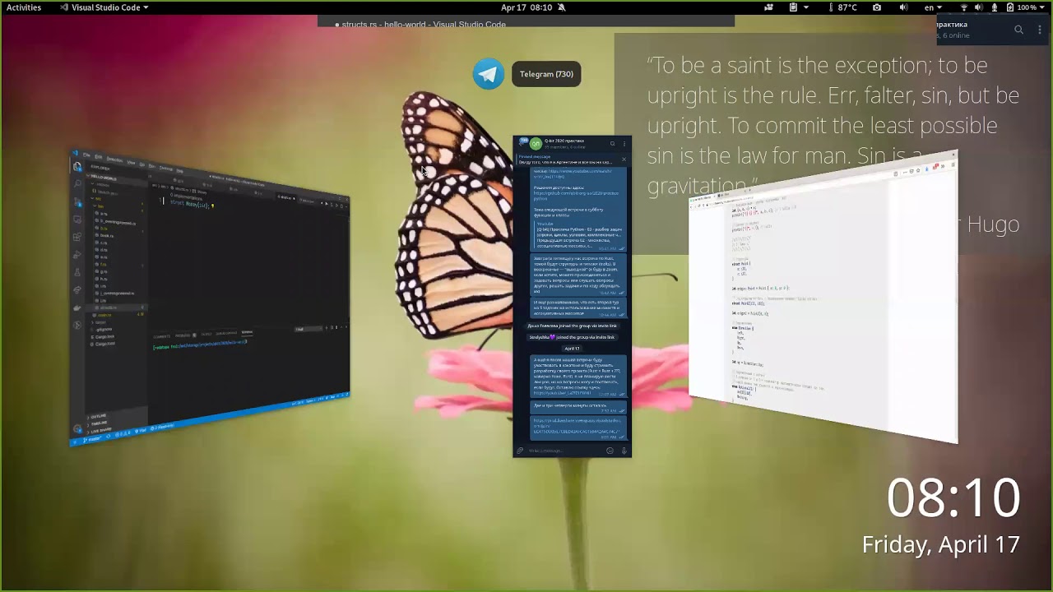Click the attach paperclip icon in the Telegram preview
This screenshot has height=592, width=1053.
click(520, 451)
